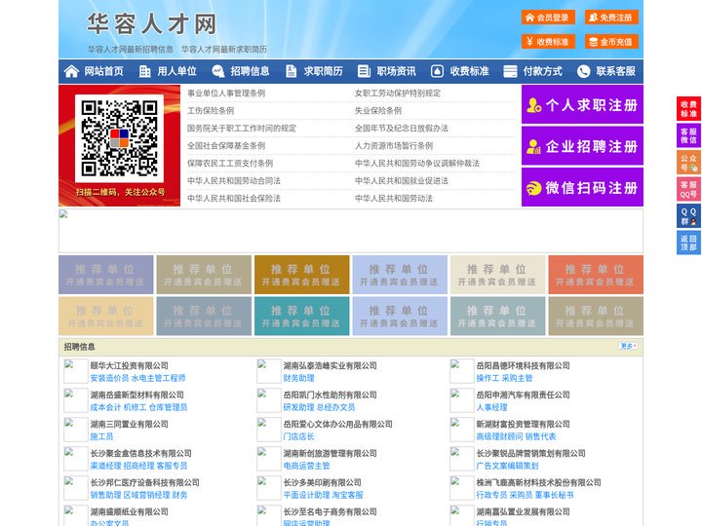Open 用人单位 in the navigation bar

click(176, 71)
